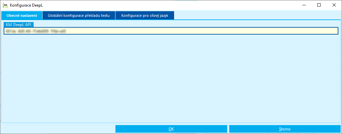Click the K2 app icon in title bar
Screen dimensions: 342x134
(x=6, y=5)
